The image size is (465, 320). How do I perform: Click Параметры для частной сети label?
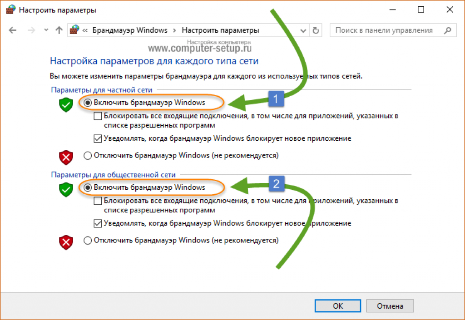tap(101, 90)
